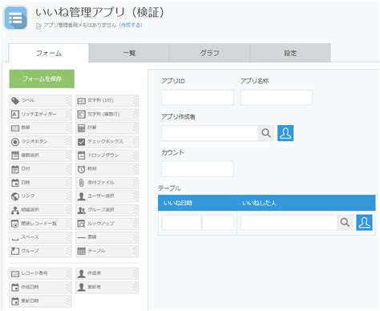Click the いいねした人 column header
380x311 pixels.
pyautogui.click(x=259, y=203)
